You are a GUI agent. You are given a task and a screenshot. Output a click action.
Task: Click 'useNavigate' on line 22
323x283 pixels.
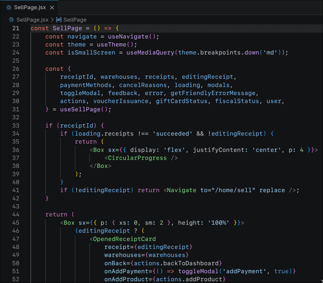coord(128,37)
